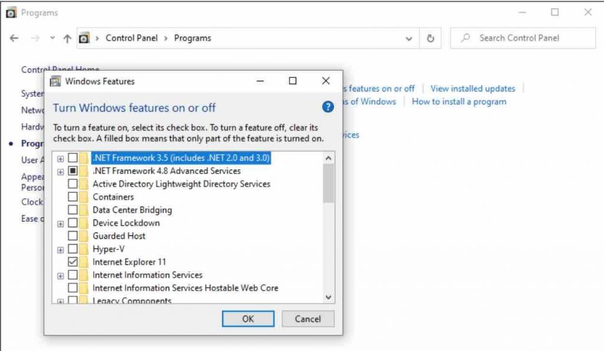Click the Control Panel icon in address bar
Screen dimensions: 604x351
click(84, 38)
